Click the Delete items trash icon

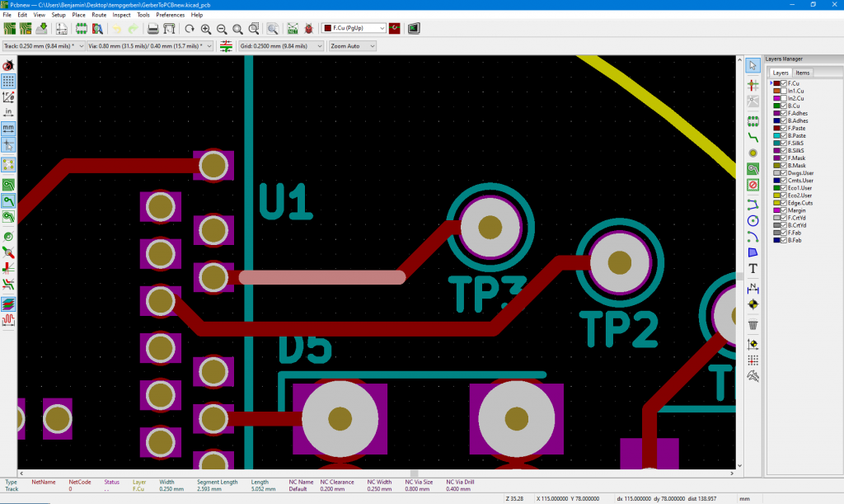(x=753, y=325)
